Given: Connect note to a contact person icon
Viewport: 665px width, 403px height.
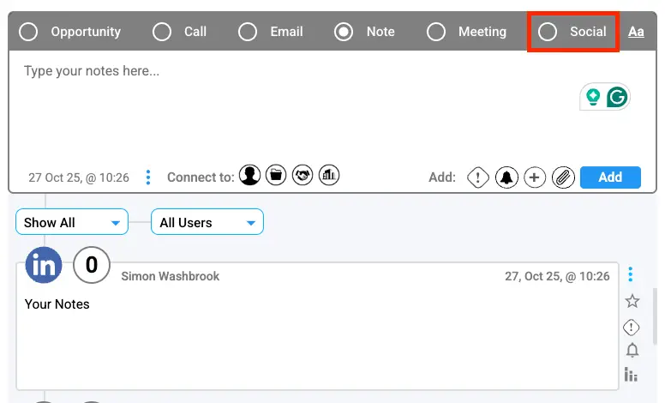Looking at the screenshot, I should (249, 176).
